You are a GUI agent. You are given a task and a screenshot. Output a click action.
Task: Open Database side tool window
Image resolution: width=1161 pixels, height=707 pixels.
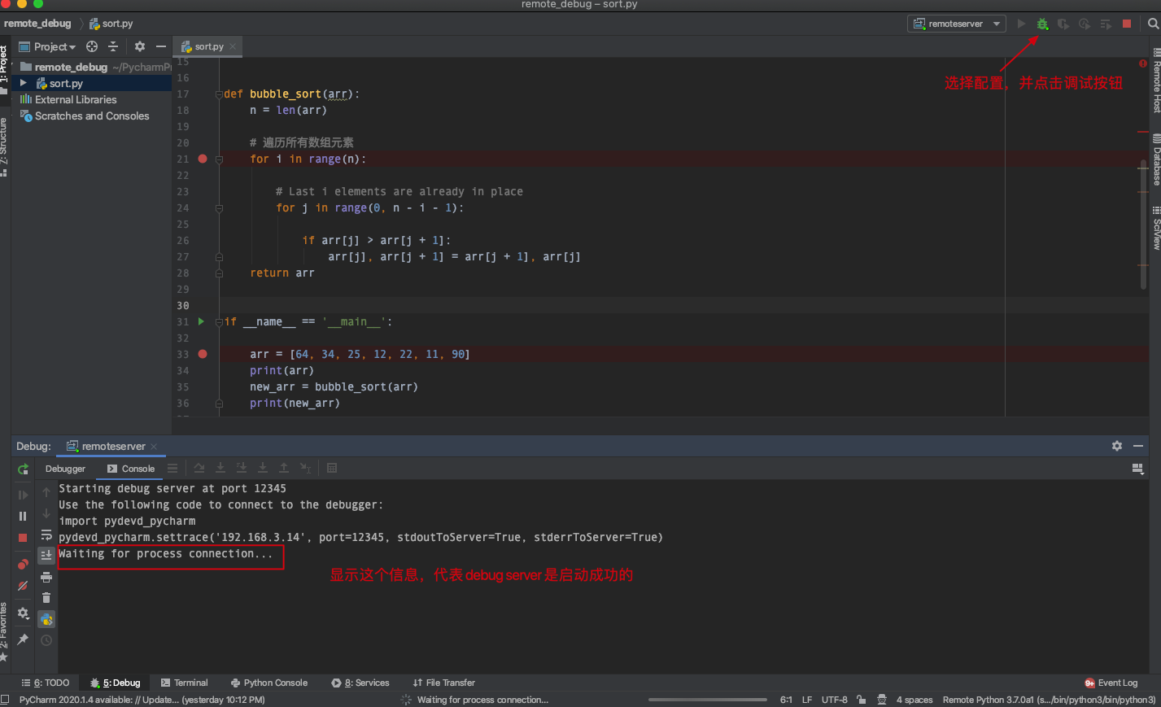pos(1156,159)
